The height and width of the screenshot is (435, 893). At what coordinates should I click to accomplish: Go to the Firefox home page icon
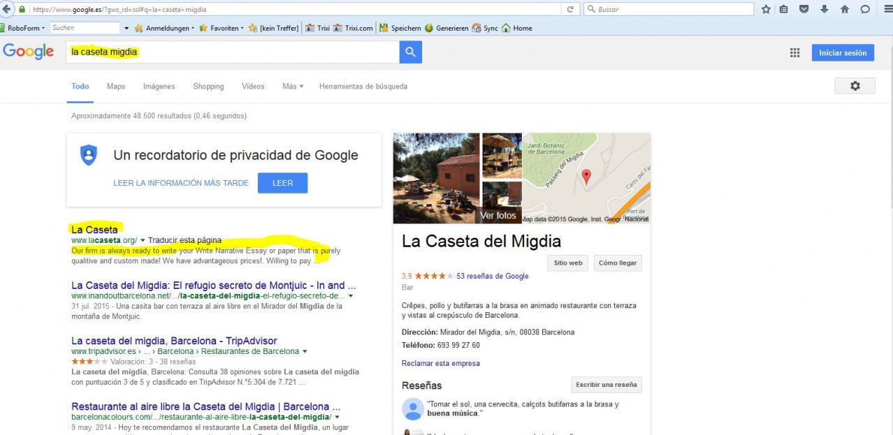[845, 9]
